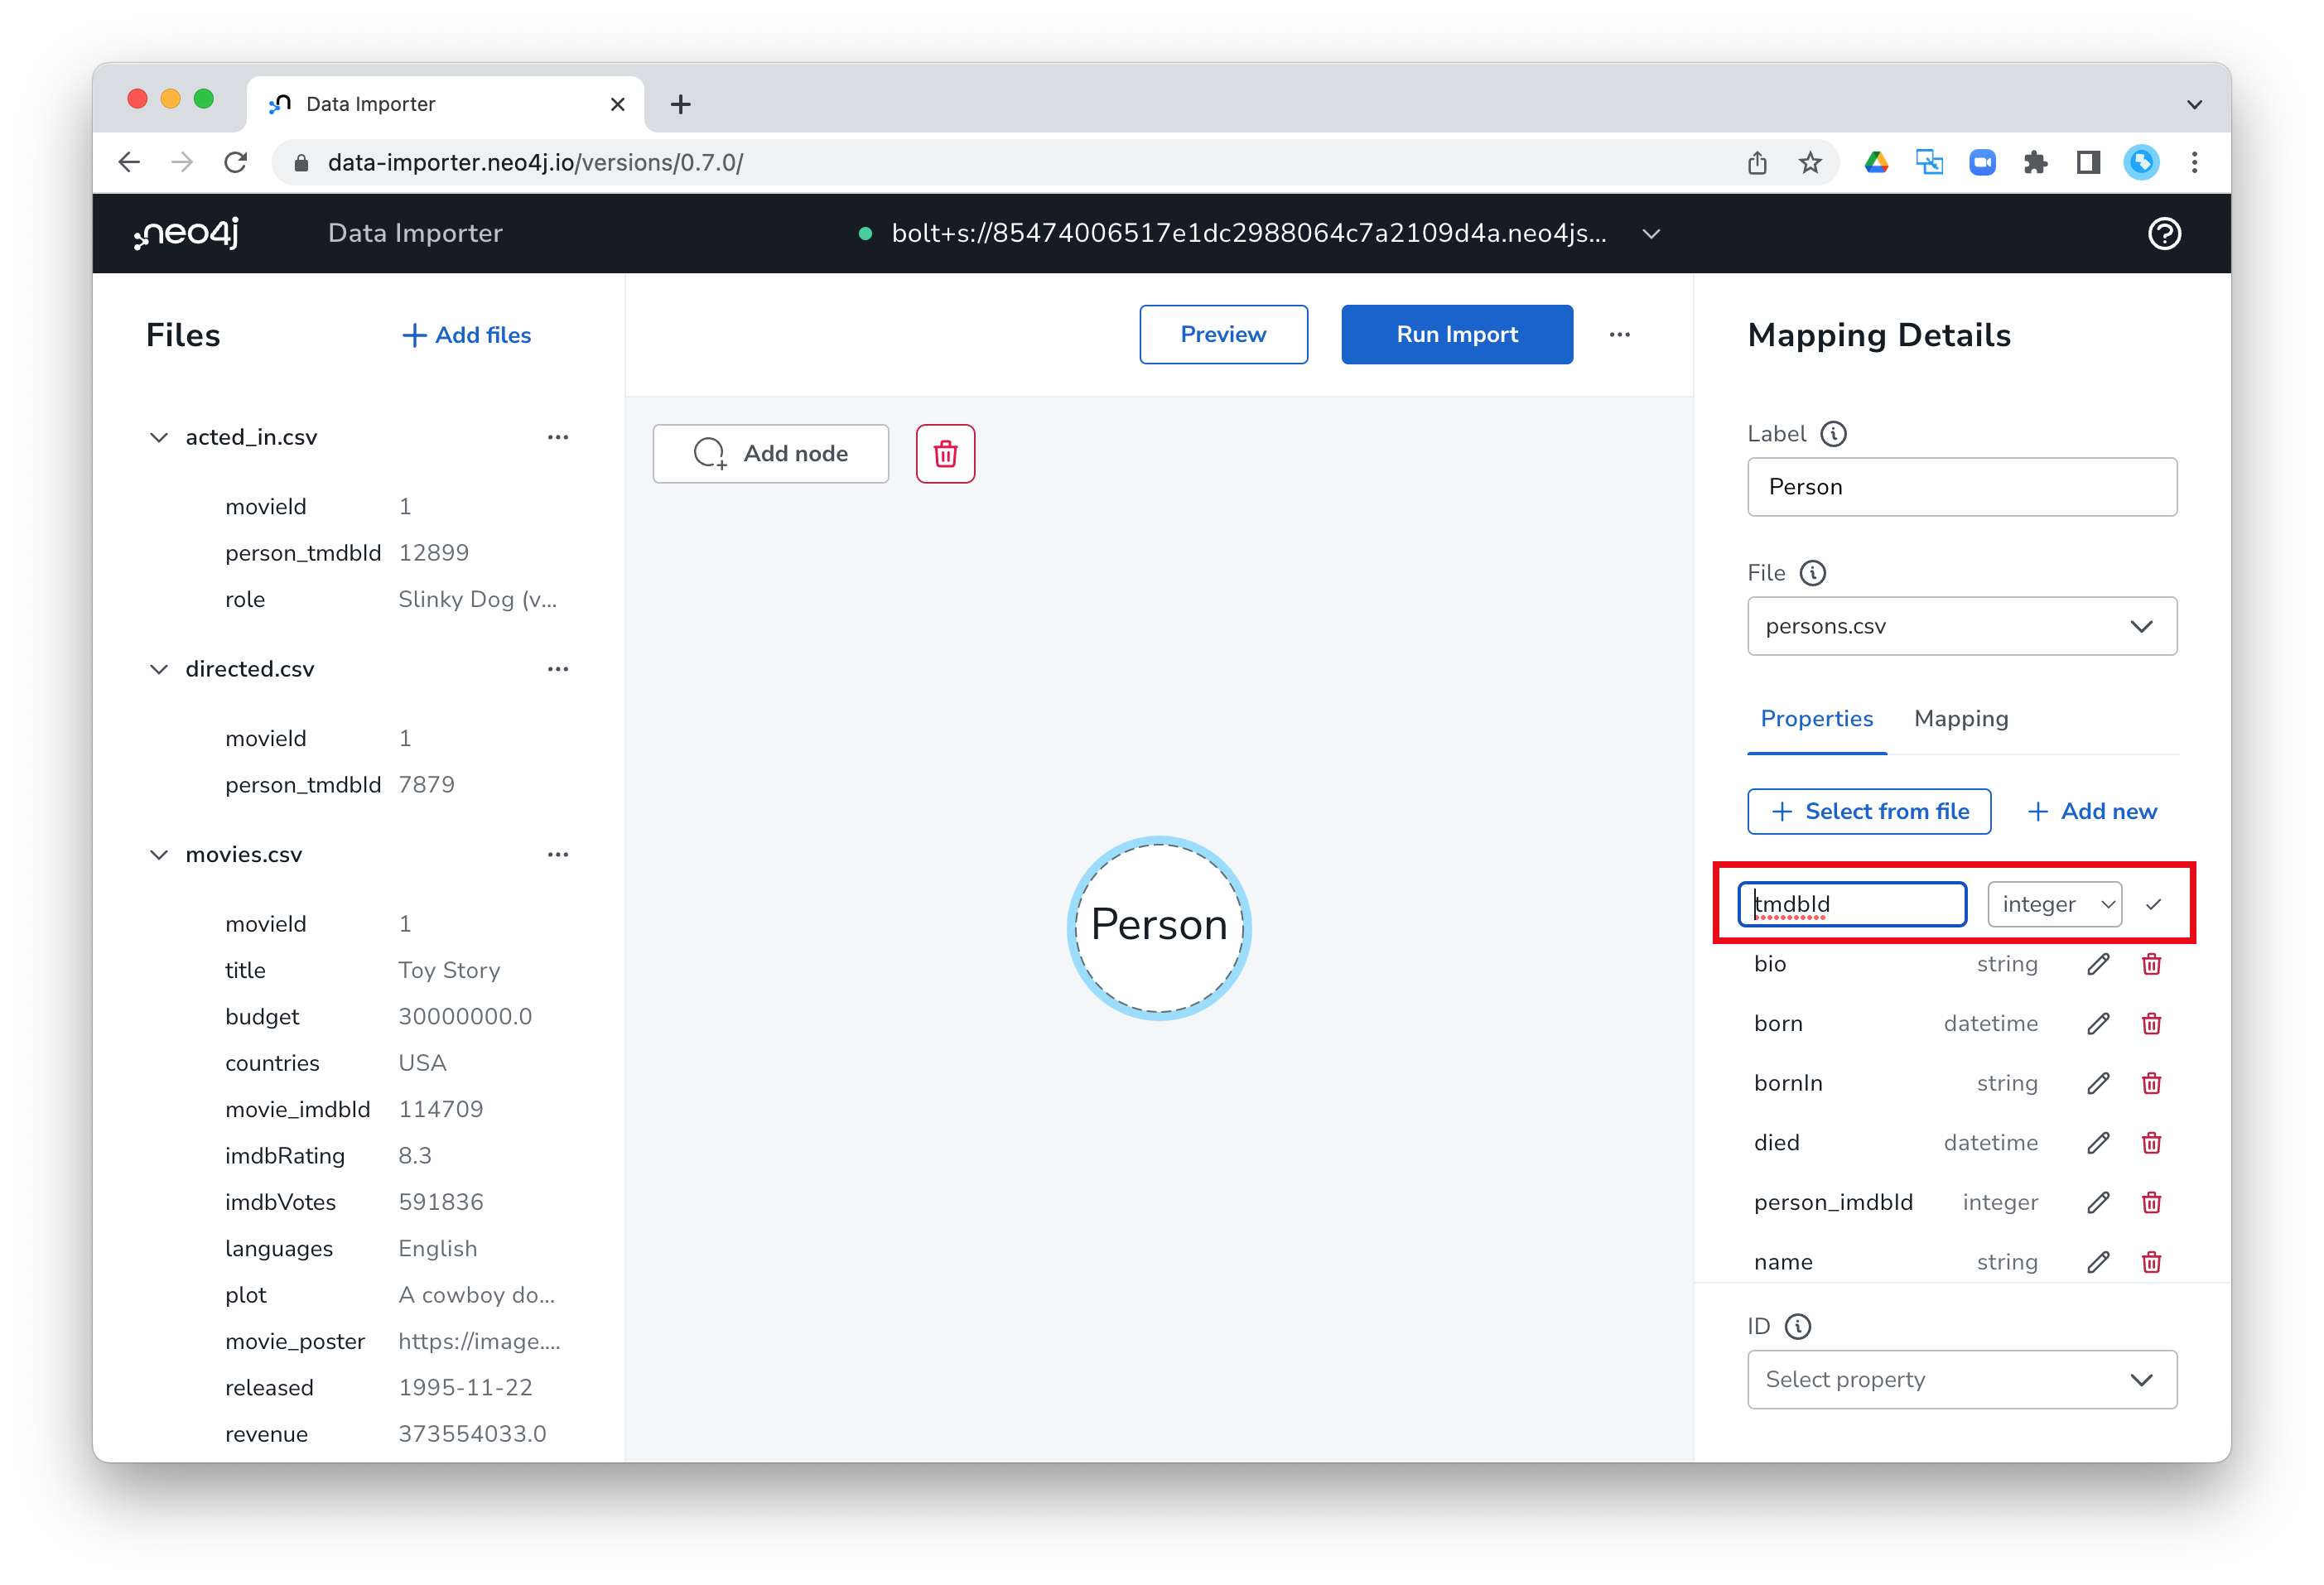This screenshot has height=1585, width=2324.
Task: Confirm tmdbId property with the checkmark icon
Action: 2153,904
